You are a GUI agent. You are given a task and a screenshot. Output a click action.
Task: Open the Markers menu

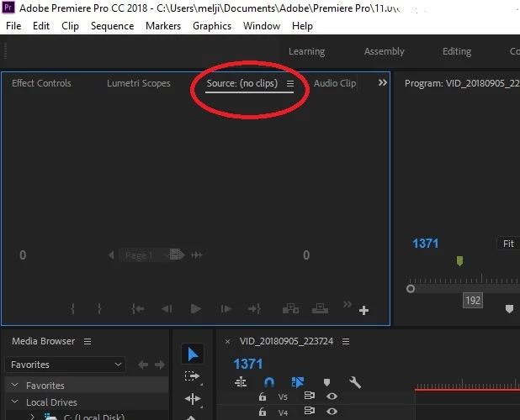[163, 26]
